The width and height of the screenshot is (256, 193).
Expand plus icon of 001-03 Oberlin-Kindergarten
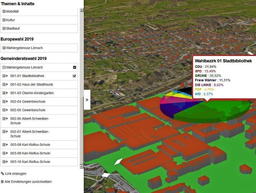tap(4, 93)
